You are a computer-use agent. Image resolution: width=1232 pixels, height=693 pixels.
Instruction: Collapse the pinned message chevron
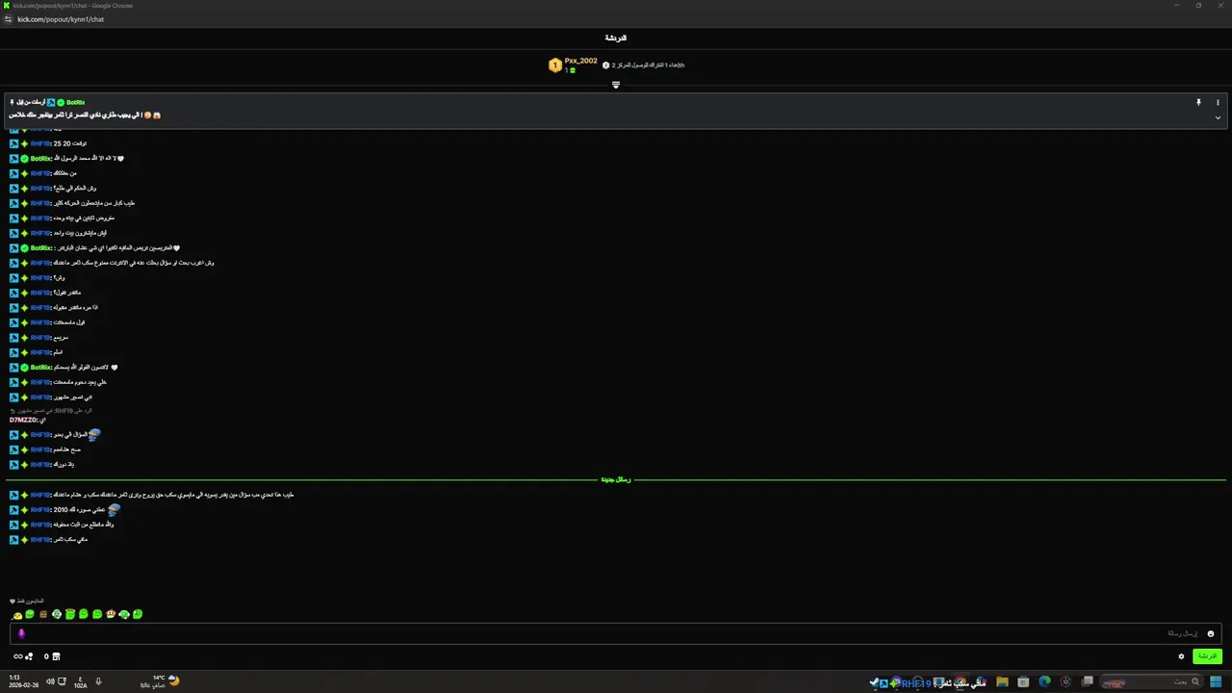point(1218,117)
